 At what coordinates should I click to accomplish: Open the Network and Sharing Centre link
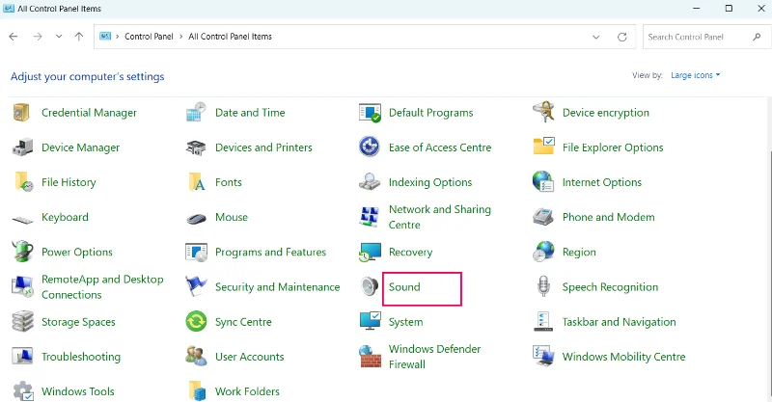[x=440, y=217]
